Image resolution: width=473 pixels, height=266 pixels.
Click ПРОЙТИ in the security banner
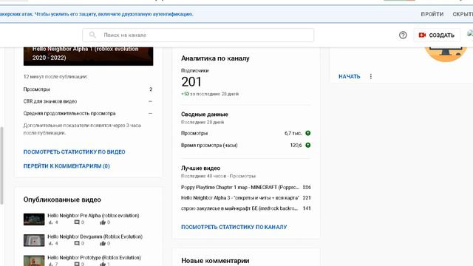pyautogui.click(x=432, y=14)
